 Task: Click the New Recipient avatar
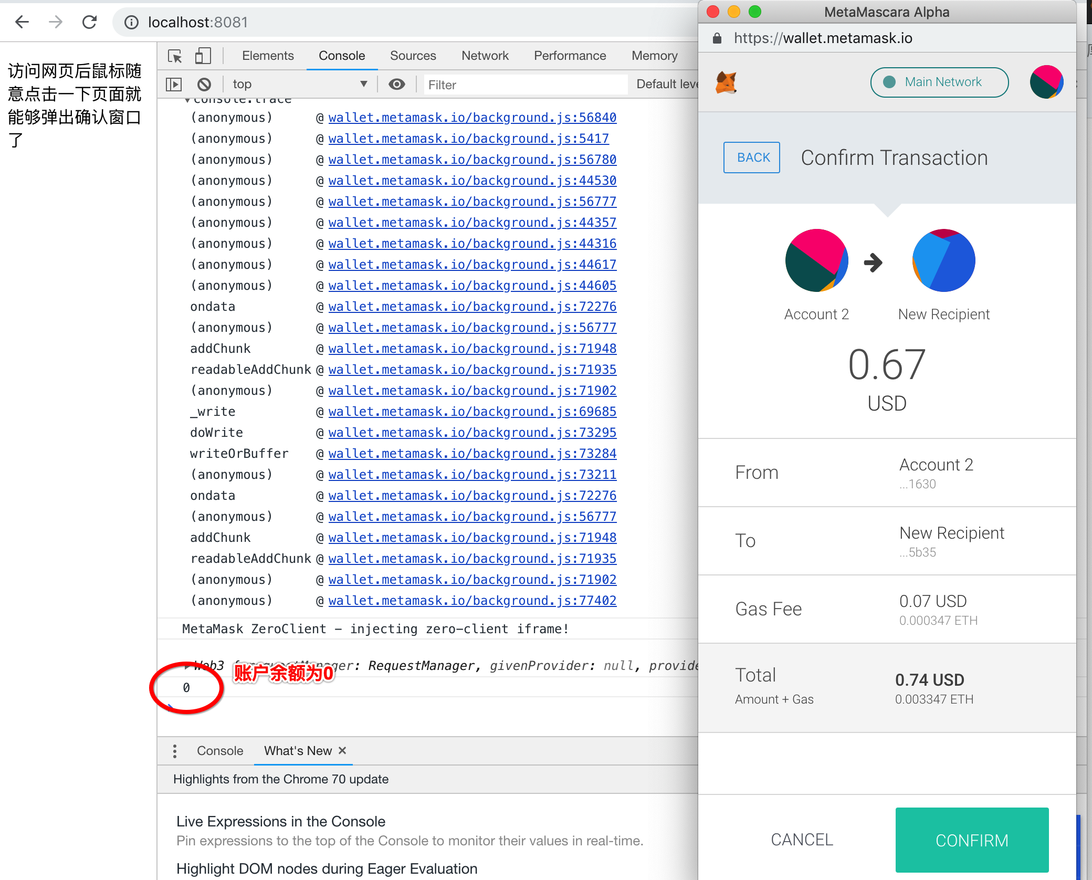click(943, 260)
